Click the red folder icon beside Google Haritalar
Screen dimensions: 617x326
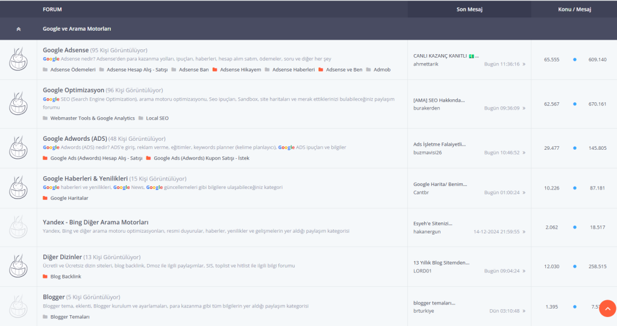(x=45, y=198)
